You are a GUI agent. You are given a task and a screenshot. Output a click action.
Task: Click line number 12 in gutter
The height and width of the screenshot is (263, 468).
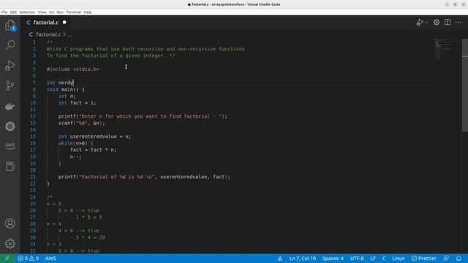pyautogui.click(x=33, y=116)
